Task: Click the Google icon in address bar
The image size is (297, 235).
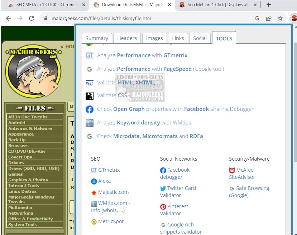Action: coord(257,18)
